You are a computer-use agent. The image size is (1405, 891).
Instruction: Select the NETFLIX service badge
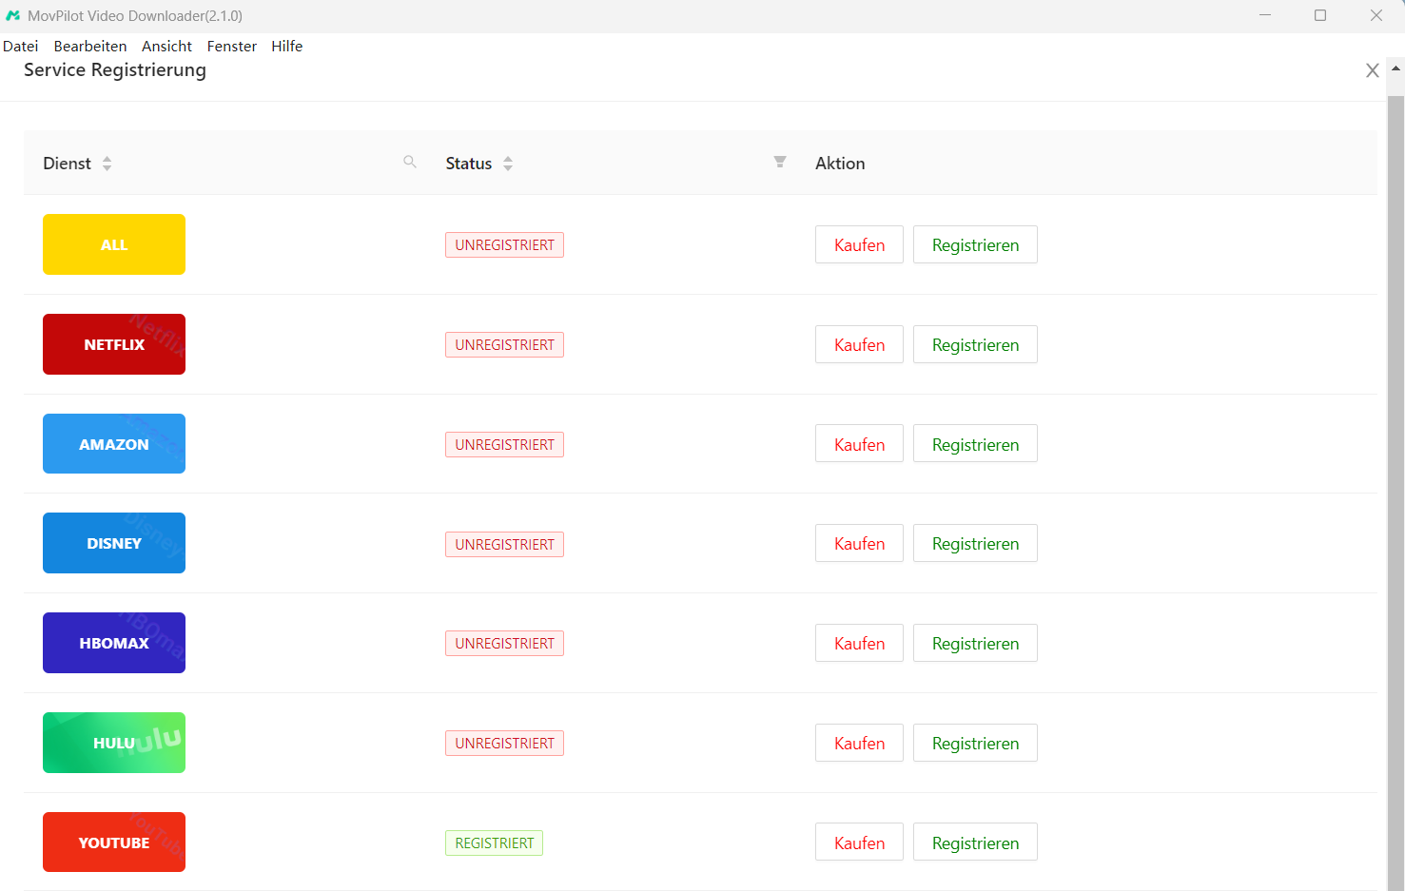(114, 344)
